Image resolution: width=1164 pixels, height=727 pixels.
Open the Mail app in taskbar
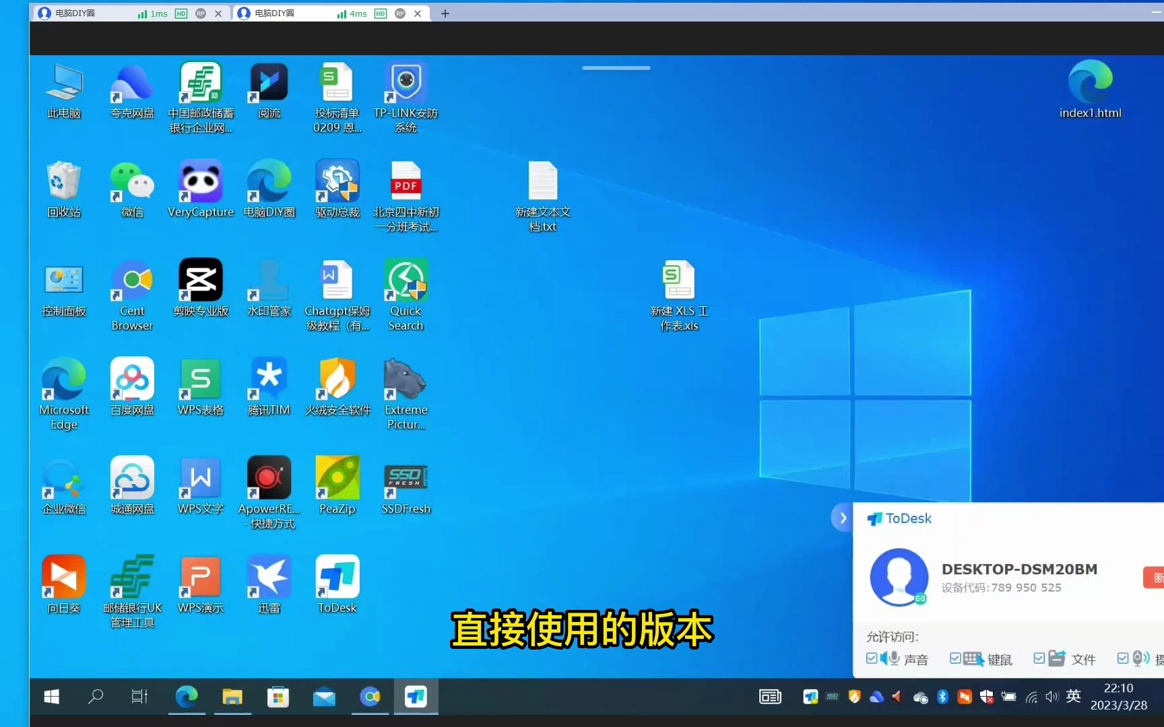(x=324, y=697)
